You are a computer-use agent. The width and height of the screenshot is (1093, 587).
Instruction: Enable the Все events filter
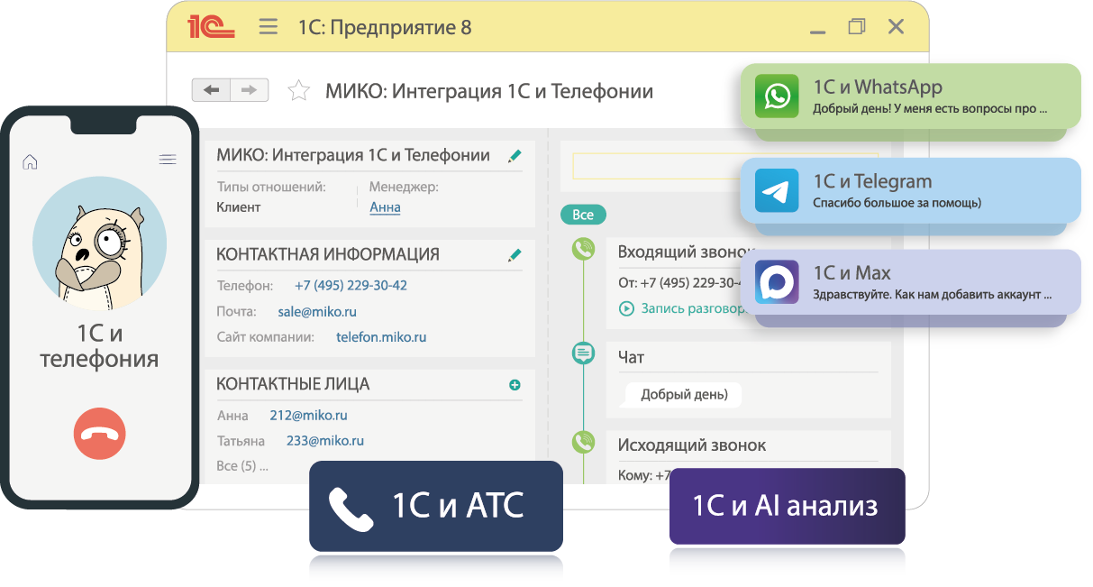583,215
